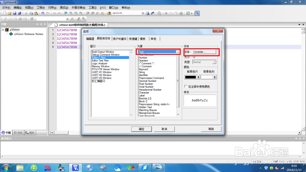Collapse the µVision tree node
The width and height of the screenshot is (306, 172).
coord(3,30)
